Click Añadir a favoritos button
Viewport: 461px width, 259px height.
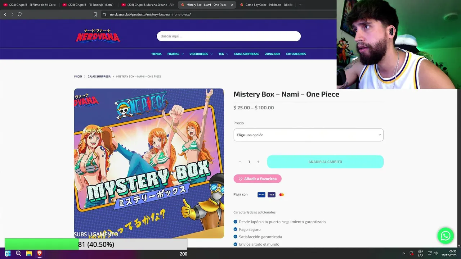(x=258, y=179)
